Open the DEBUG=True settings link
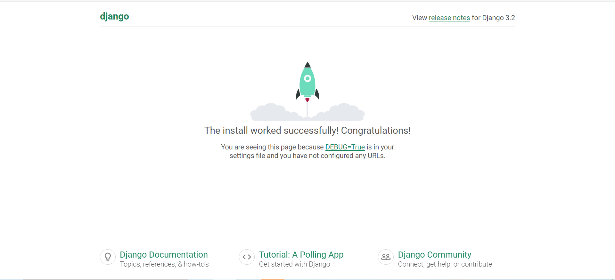Screen dimensions: 615x280 (x=345, y=147)
